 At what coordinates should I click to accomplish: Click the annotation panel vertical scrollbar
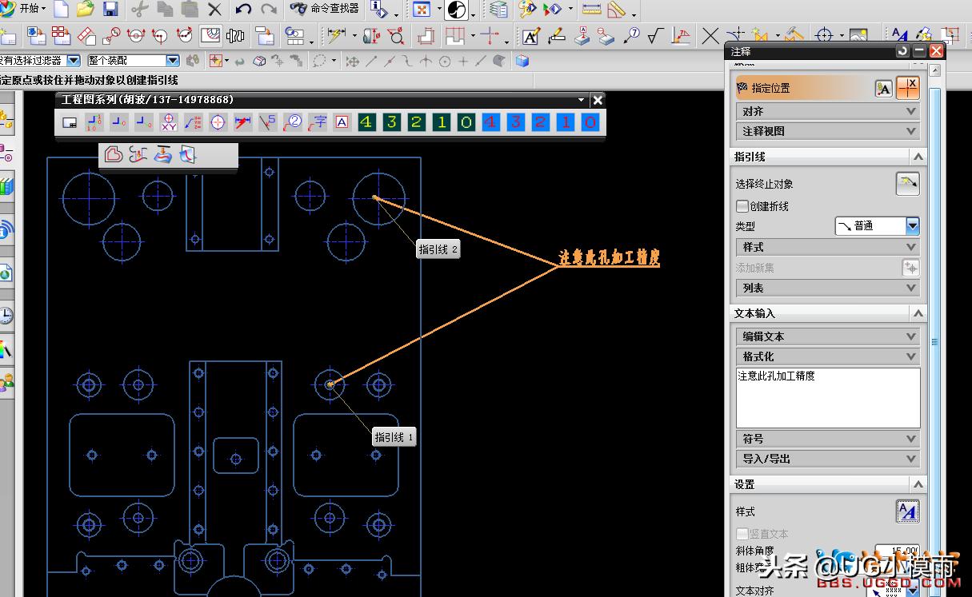[934, 341]
